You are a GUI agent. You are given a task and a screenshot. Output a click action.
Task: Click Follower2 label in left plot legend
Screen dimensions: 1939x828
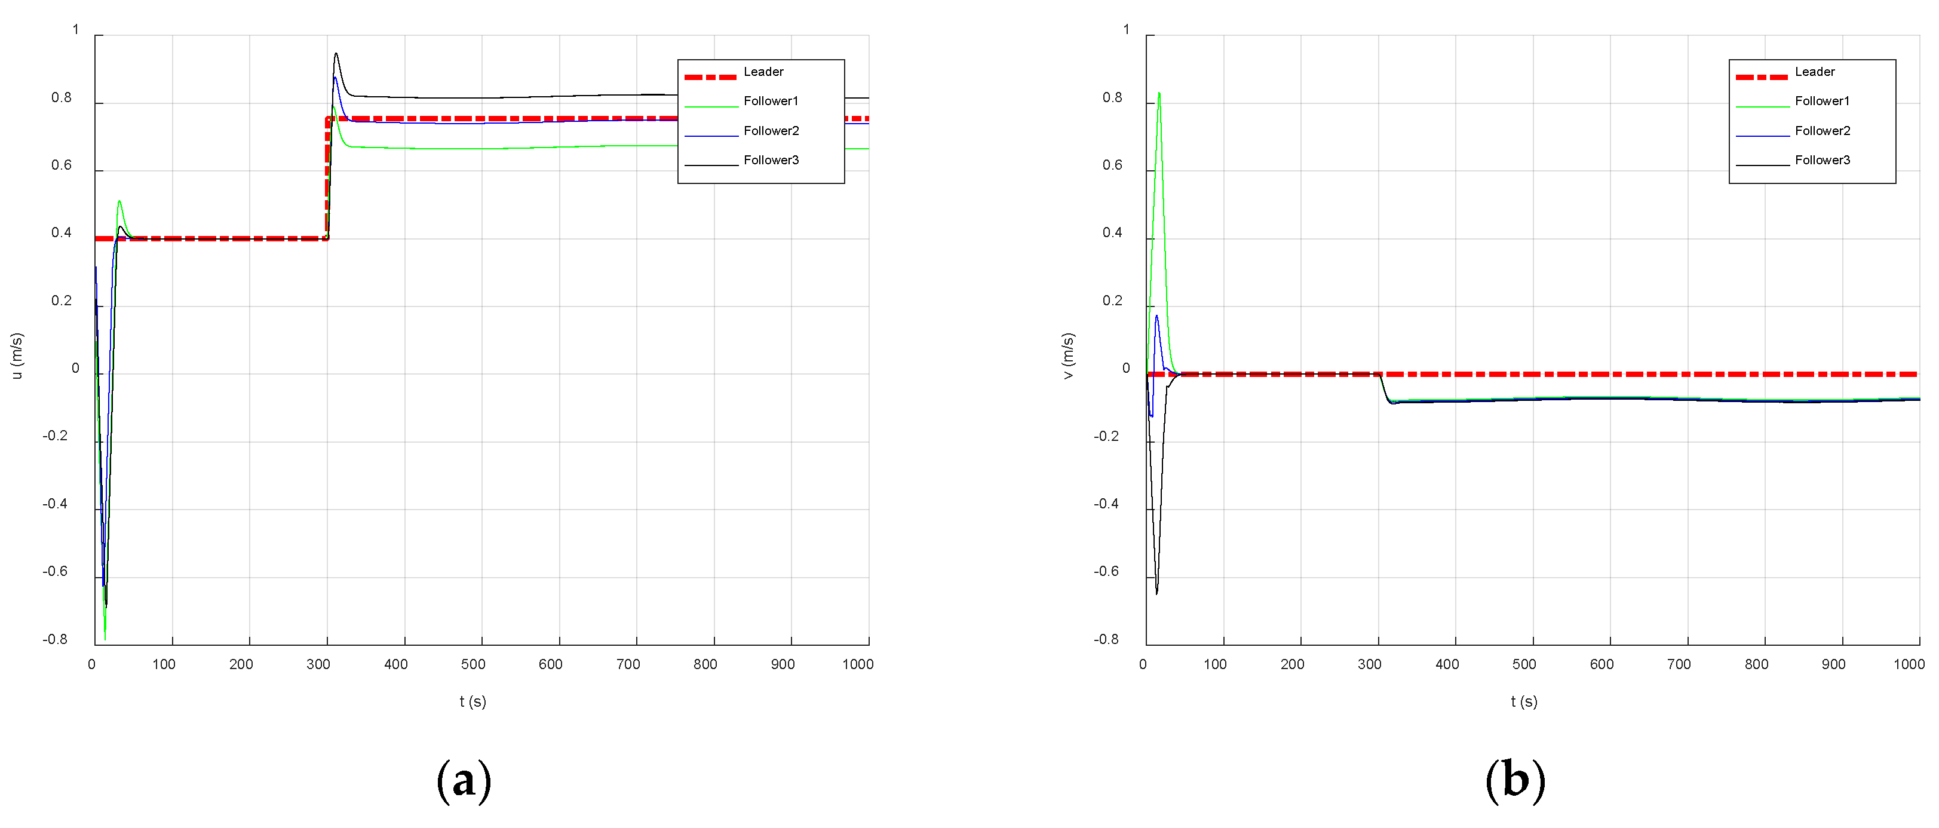(771, 130)
